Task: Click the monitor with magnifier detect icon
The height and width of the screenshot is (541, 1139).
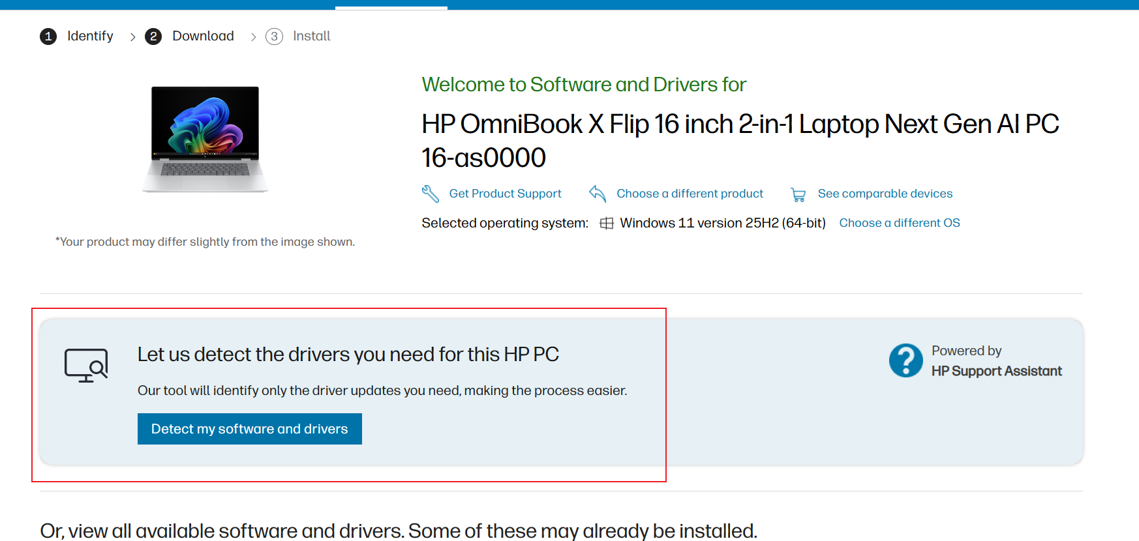Action: click(x=86, y=365)
